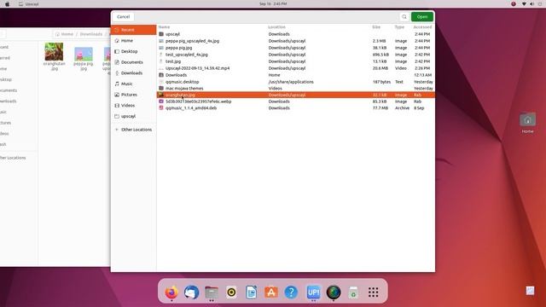Open Other Locations in dialog sidebar
The image size is (546, 307).
click(x=134, y=130)
